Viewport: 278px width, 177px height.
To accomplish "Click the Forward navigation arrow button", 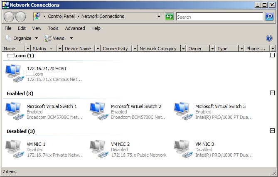I will (20, 17).
